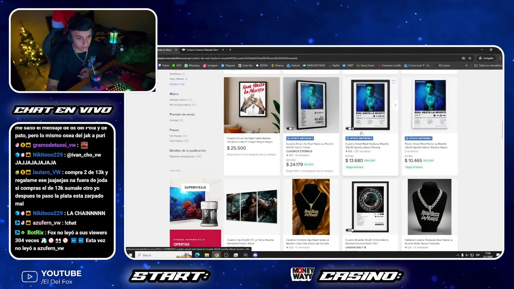Open the browser three-dot menu
This screenshot has width=514, height=289.
(500, 58)
